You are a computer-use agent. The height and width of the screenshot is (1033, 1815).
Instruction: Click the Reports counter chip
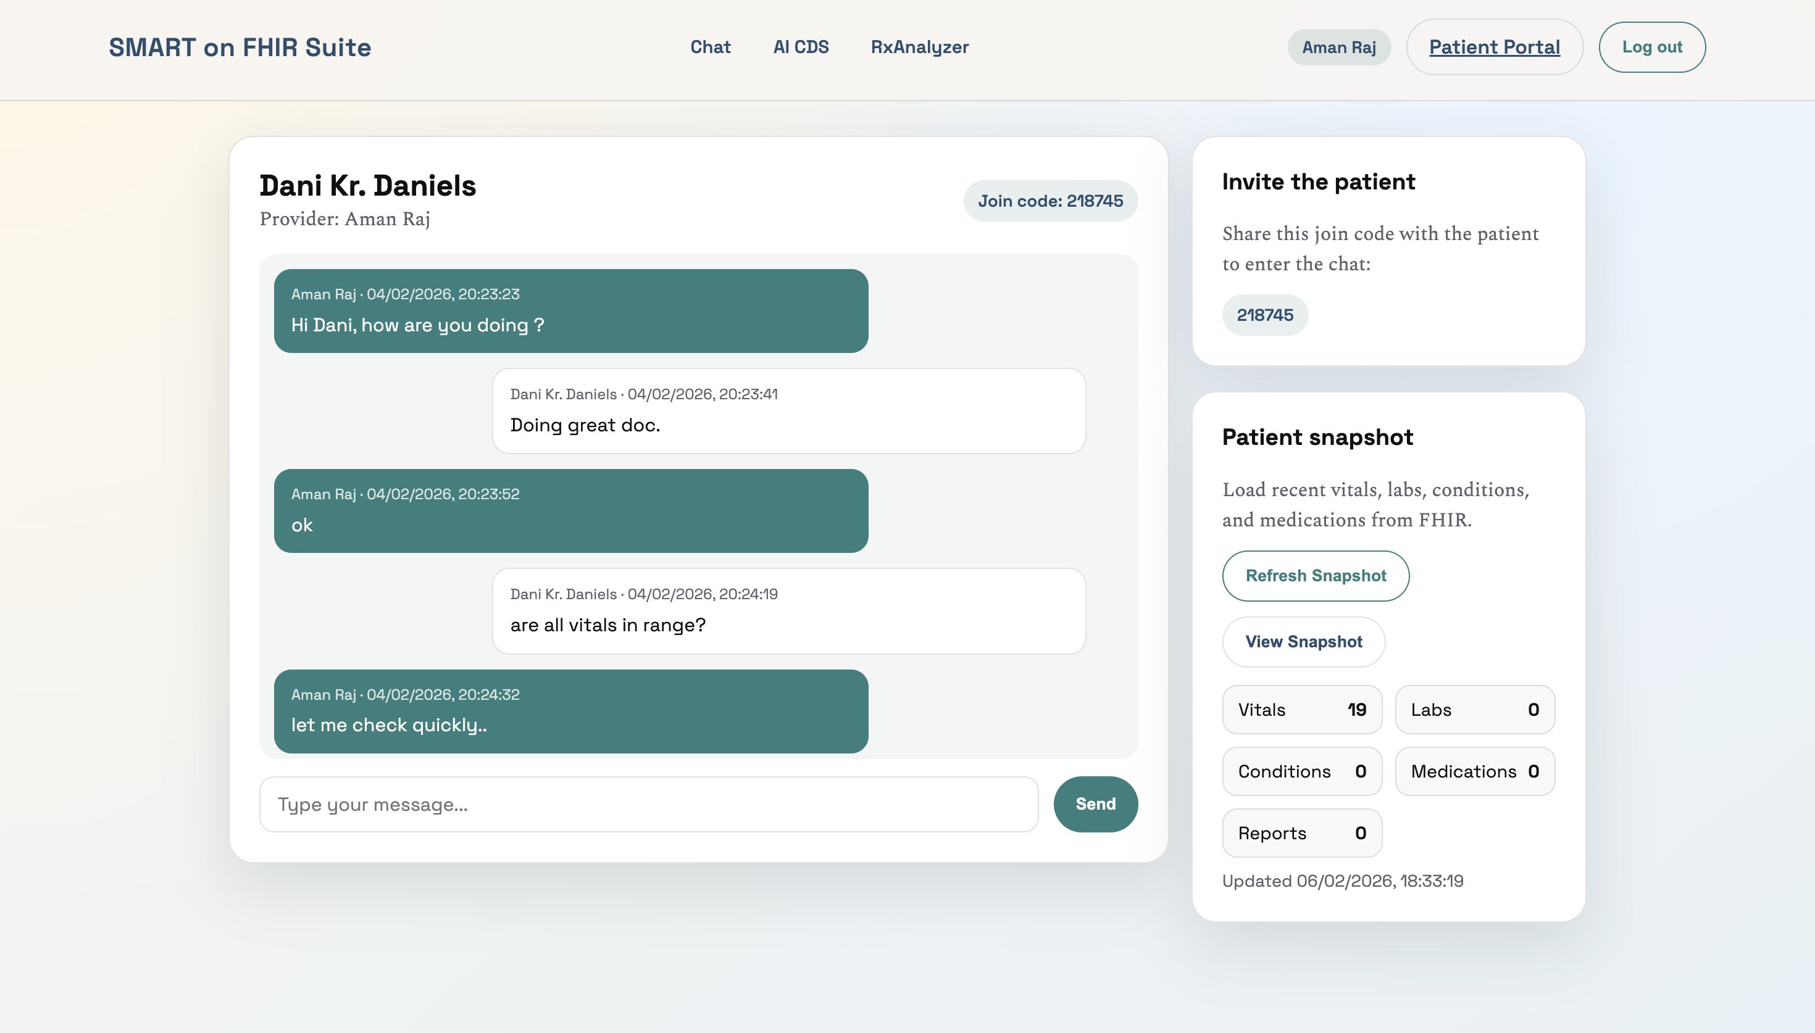coord(1301,833)
